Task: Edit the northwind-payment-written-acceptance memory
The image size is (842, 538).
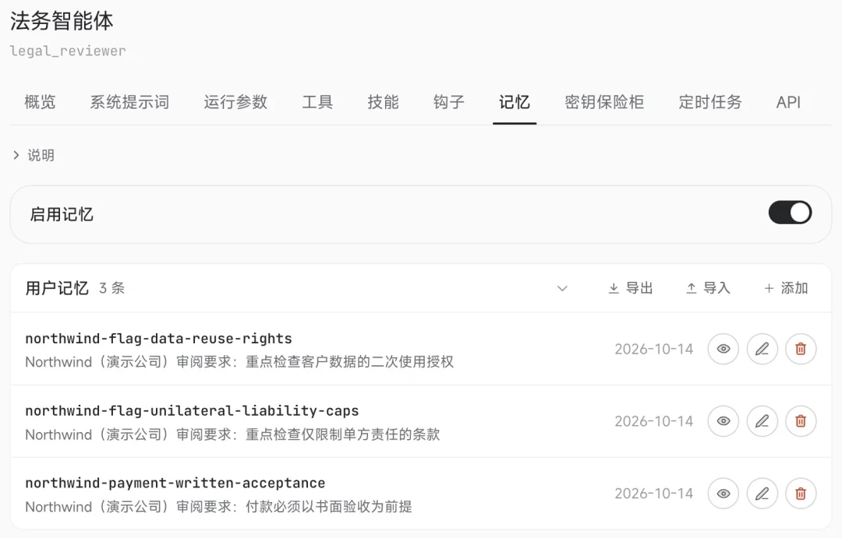Action: 762,494
